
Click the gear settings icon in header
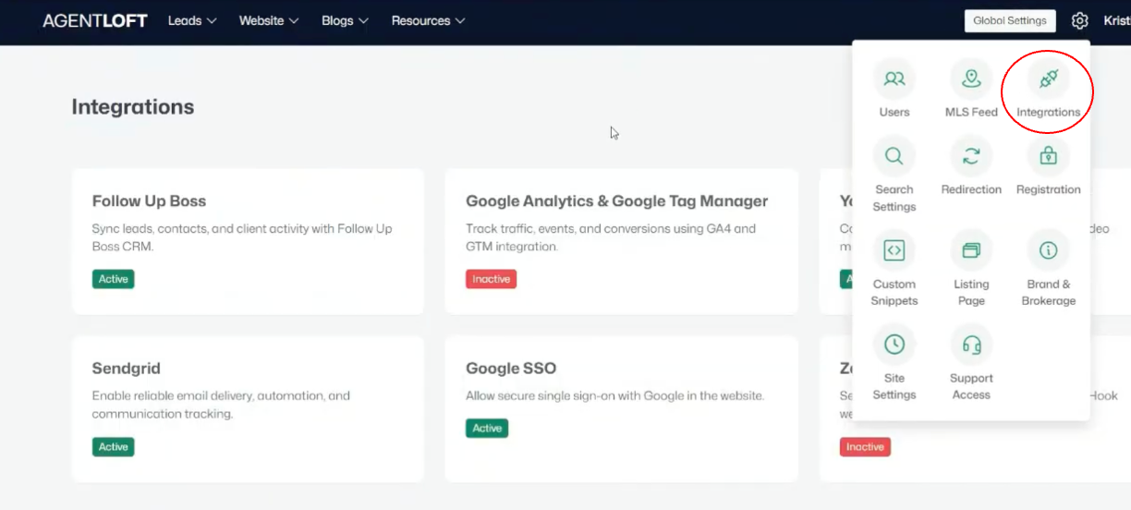(1079, 20)
